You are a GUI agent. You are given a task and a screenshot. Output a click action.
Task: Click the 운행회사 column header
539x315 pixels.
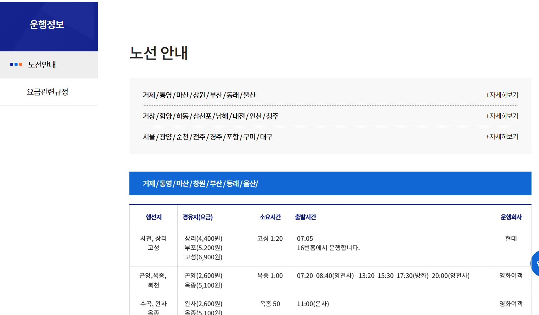pos(511,217)
